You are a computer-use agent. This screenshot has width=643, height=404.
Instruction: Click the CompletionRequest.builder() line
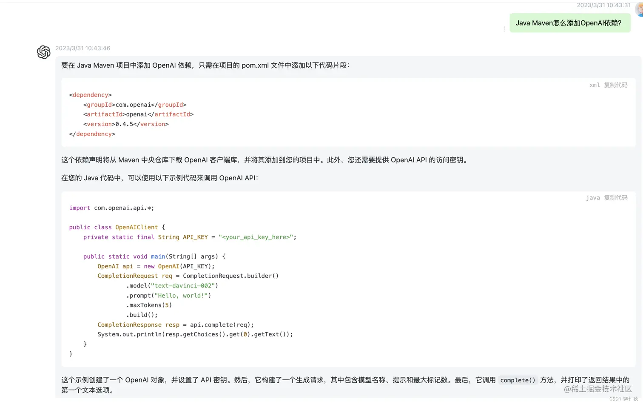(x=188, y=276)
